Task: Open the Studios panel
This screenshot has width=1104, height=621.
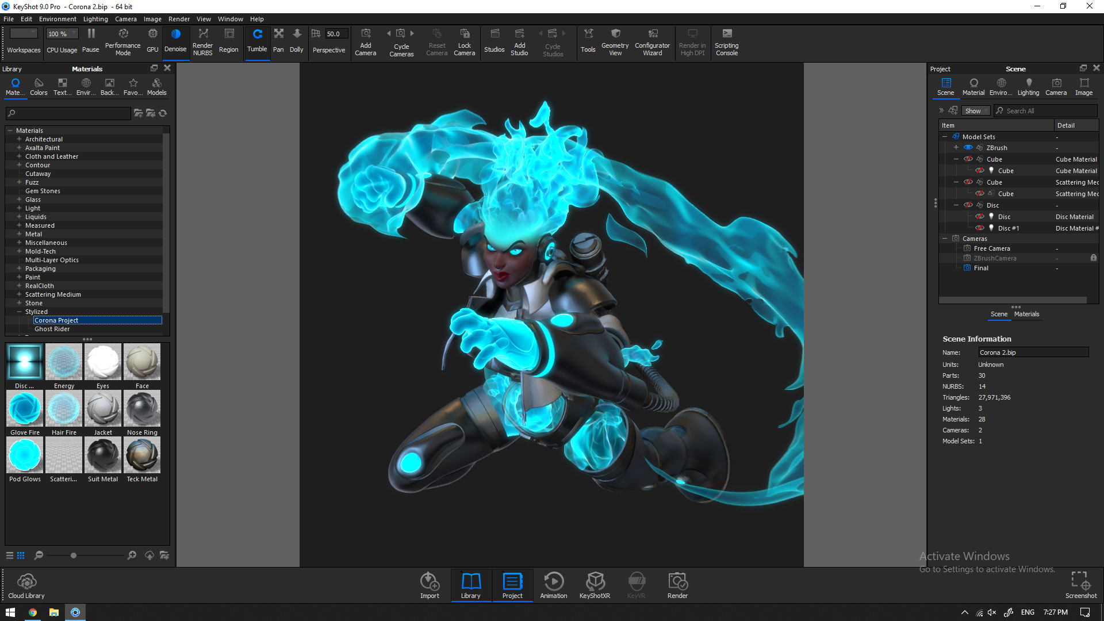Action: (494, 41)
